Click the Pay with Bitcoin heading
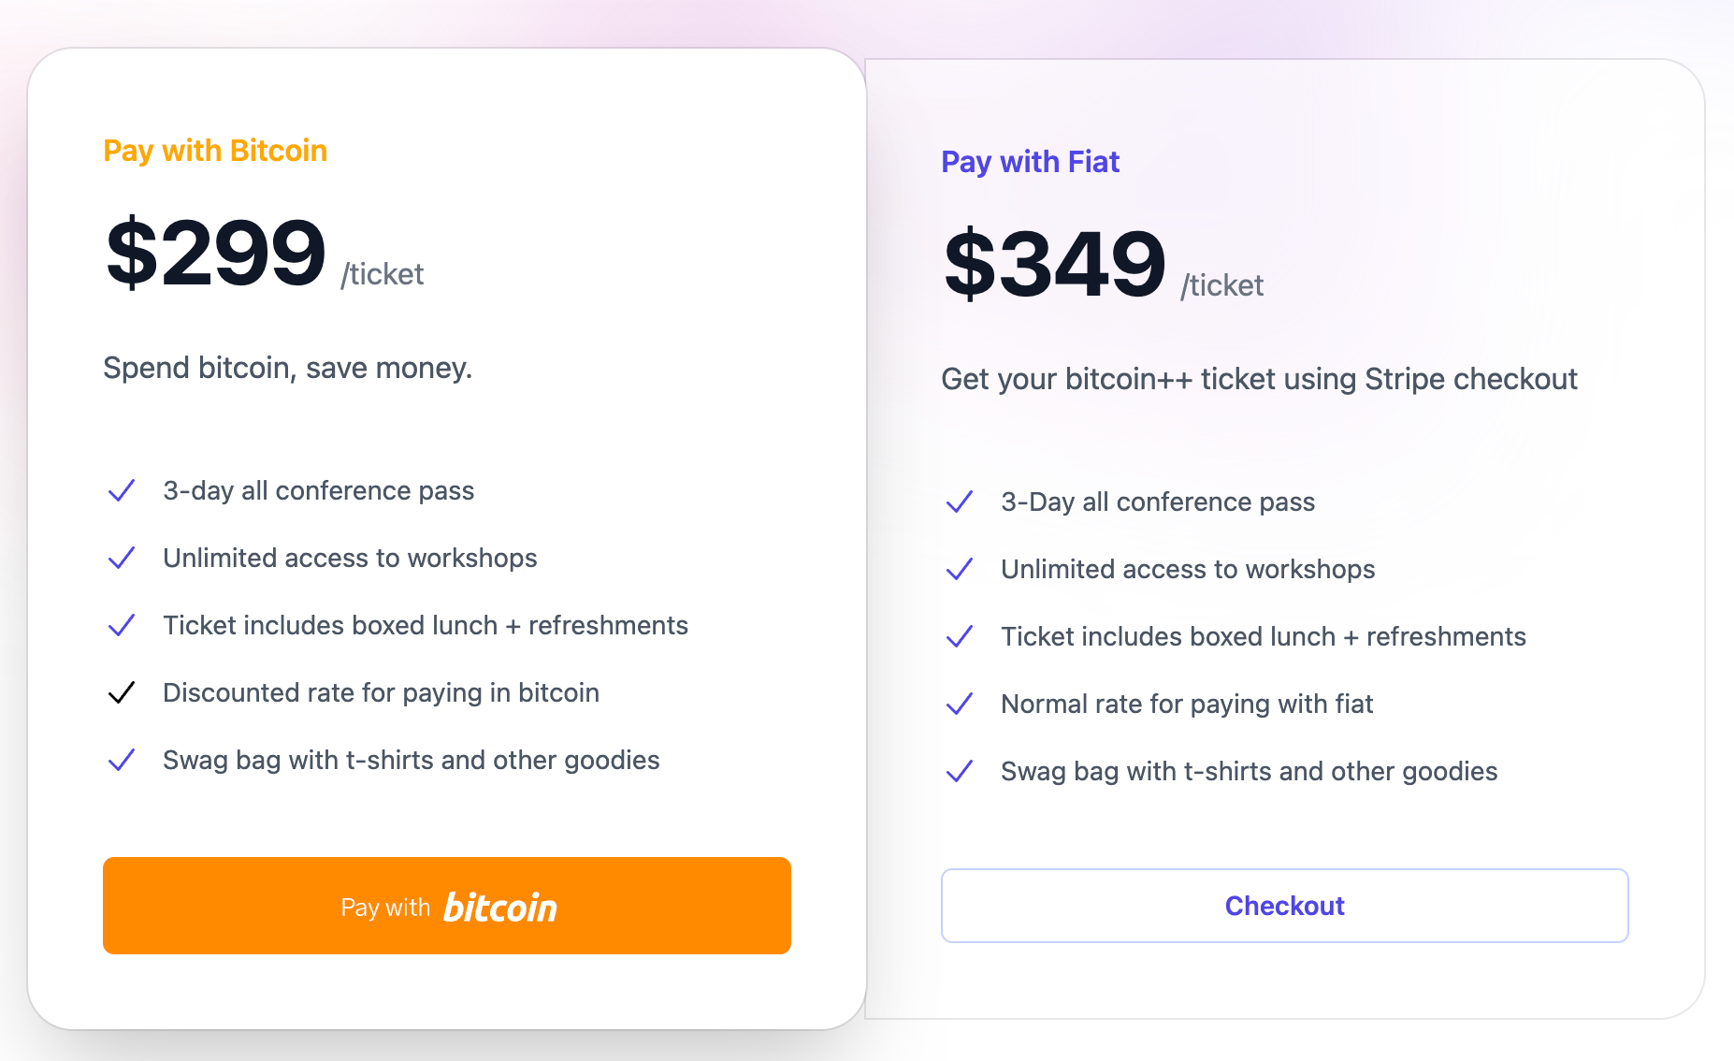Viewport: 1734px width, 1061px height. 215,151
